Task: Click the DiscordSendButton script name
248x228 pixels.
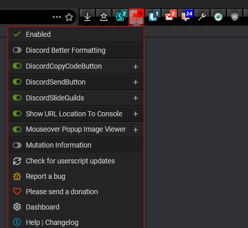Action: click(56, 82)
